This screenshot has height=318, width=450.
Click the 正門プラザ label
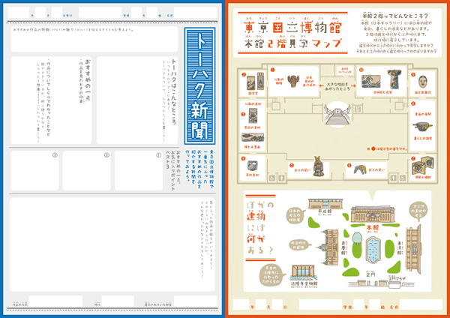click(x=397, y=278)
